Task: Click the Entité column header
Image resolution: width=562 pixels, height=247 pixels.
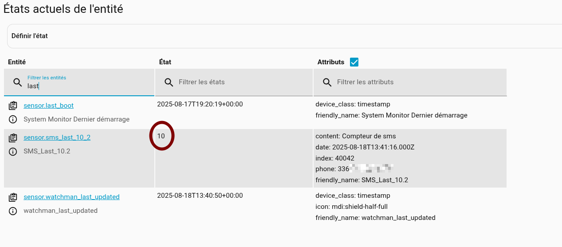Action: point(17,62)
